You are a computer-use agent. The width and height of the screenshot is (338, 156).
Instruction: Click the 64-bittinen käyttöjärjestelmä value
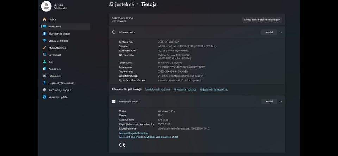coord(180,76)
